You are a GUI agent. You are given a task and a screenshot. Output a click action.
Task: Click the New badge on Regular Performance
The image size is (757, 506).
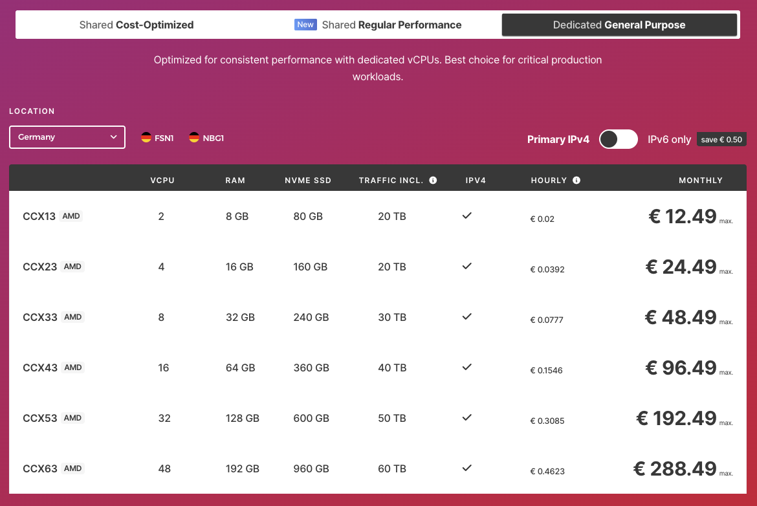[305, 25]
